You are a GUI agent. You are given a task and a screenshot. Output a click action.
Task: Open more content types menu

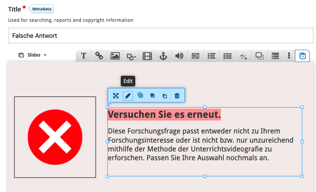[289, 56]
